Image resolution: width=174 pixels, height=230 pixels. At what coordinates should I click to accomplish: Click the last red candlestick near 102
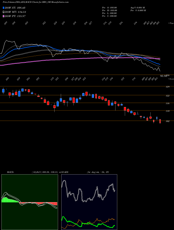click(160, 121)
